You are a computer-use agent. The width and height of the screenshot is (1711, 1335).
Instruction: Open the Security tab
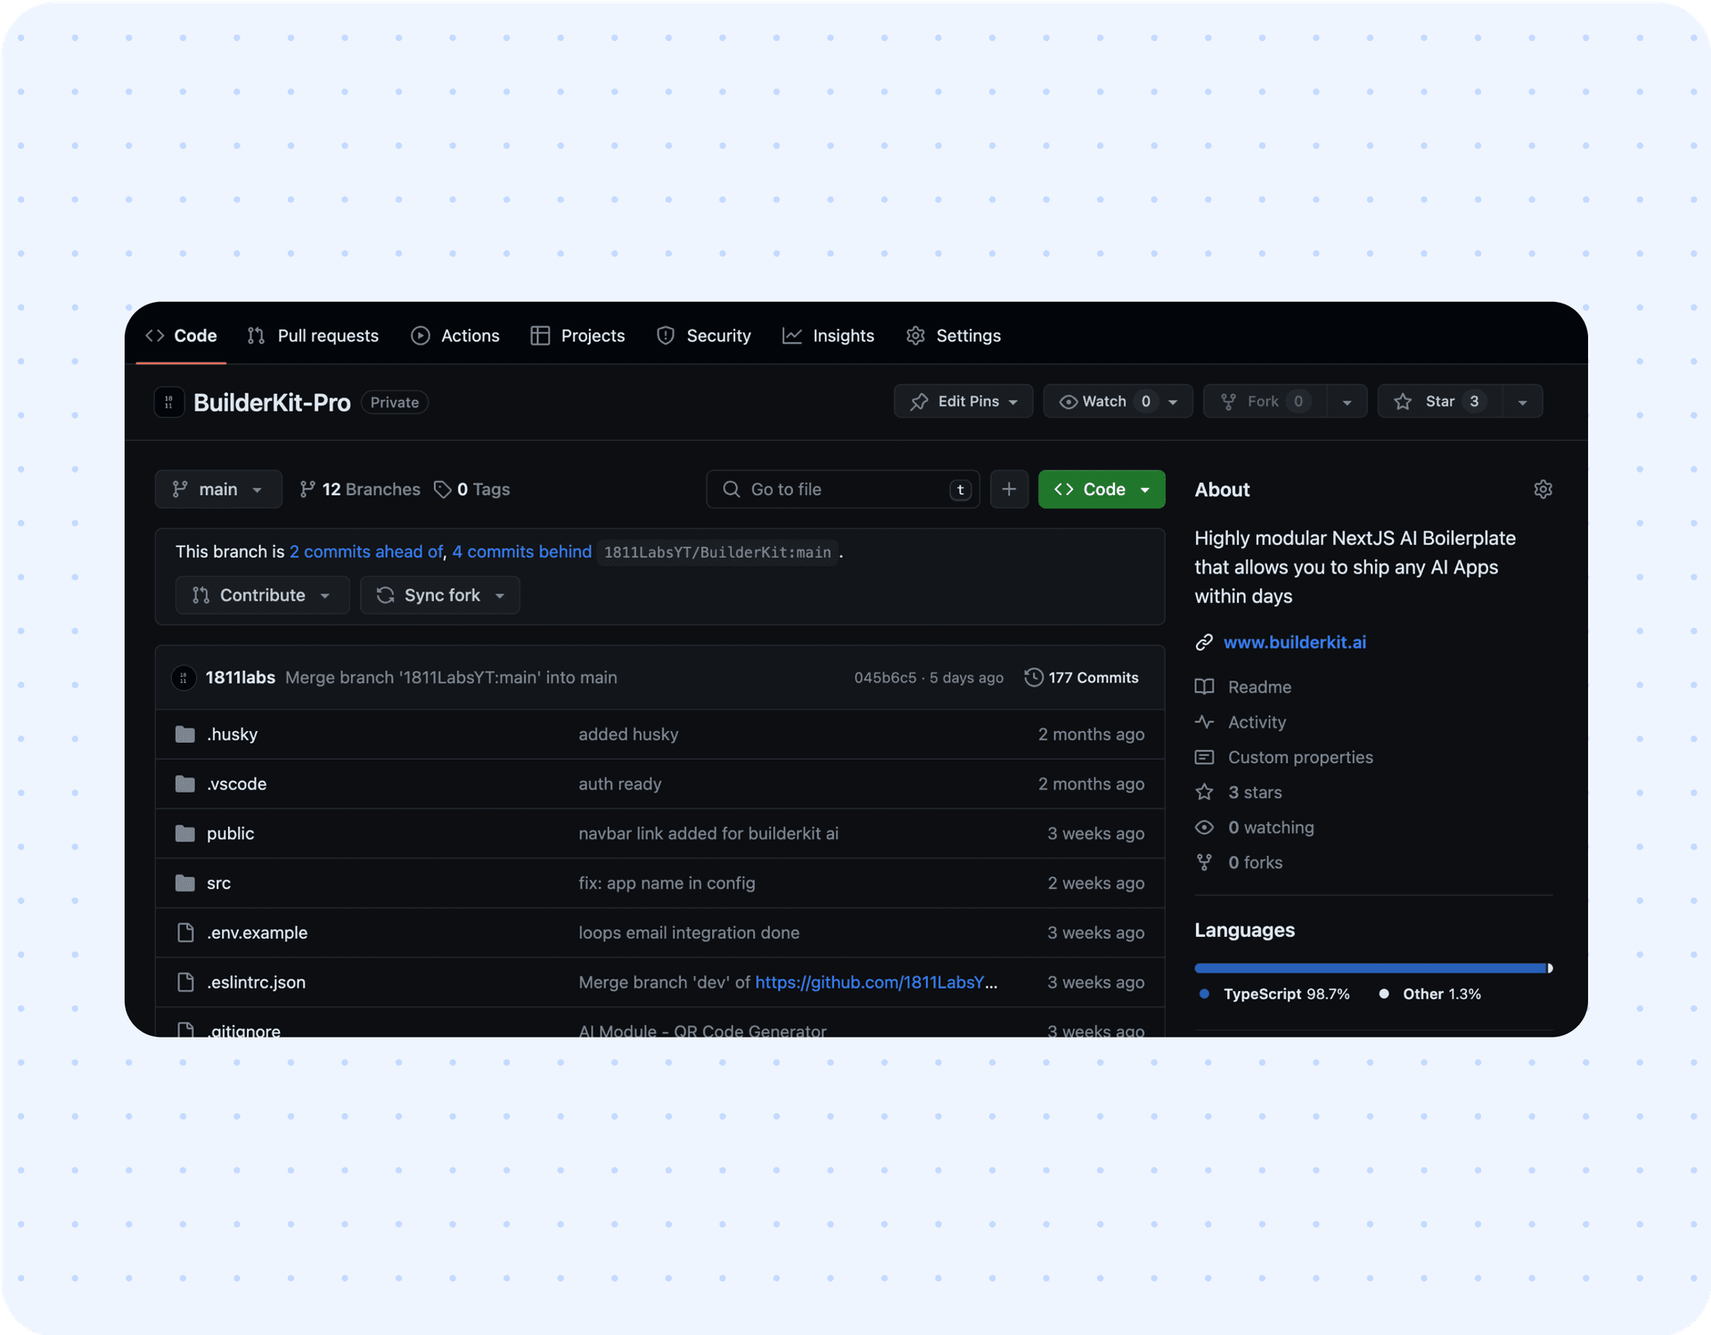(704, 336)
